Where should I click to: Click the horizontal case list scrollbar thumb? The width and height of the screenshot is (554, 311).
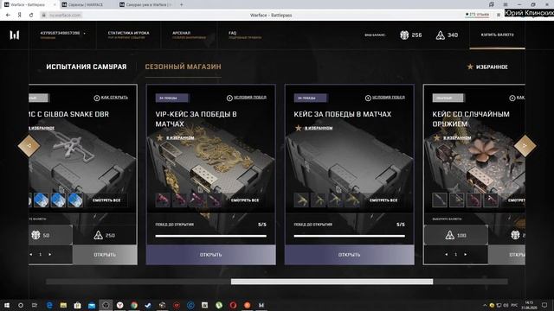tap(332, 282)
